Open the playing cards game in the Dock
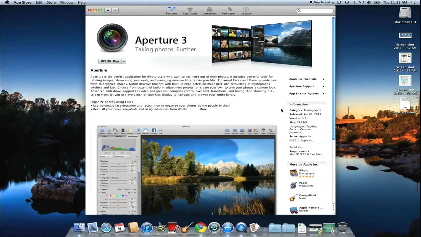Viewport: 421px width, 237px height. coord(255,227)
